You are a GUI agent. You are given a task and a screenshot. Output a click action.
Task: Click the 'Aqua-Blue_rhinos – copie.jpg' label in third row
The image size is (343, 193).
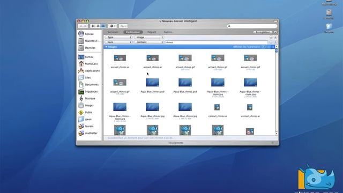coord(120,117)
